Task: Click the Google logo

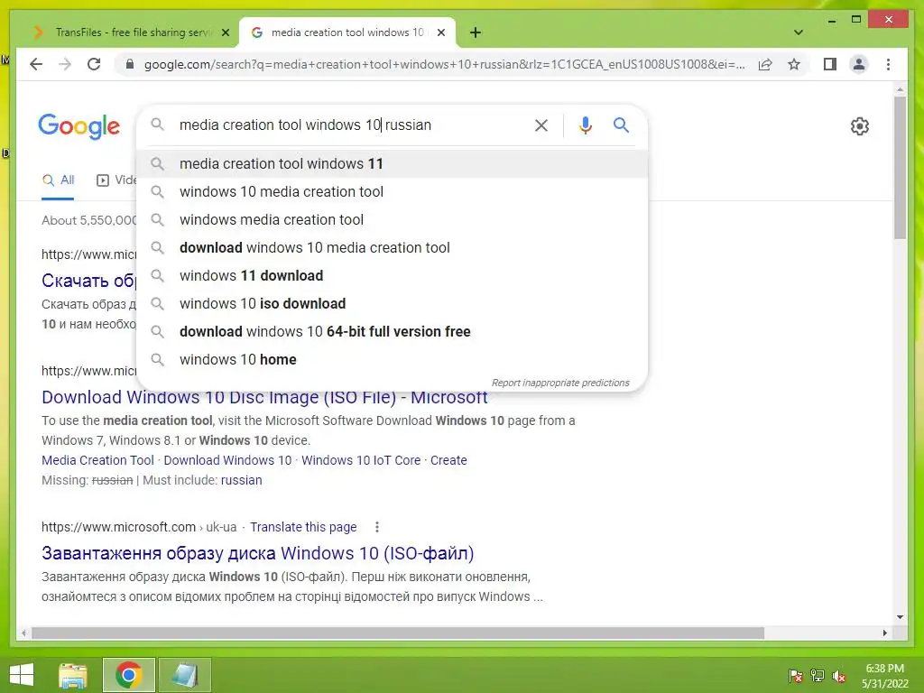Action: pyautogui.click(x=79, y=126)
